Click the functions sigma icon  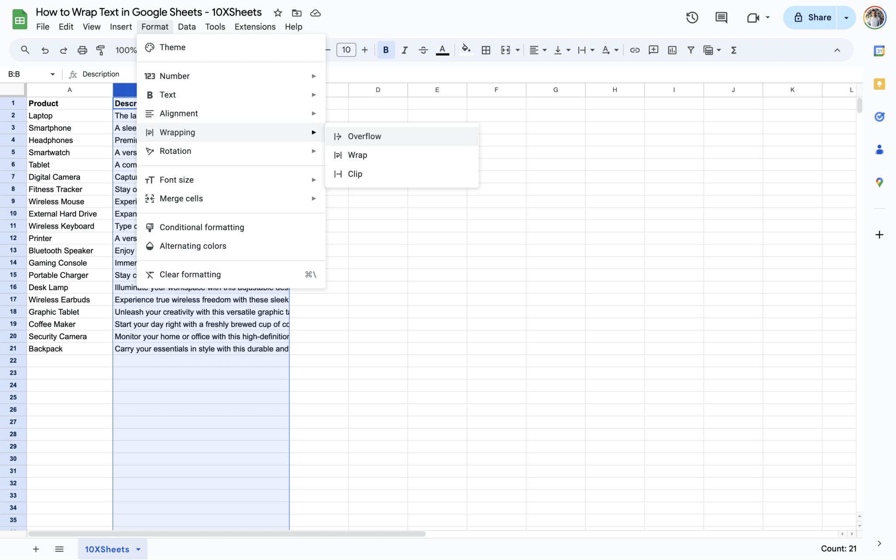pyautogui.click(x=734, y=50)
